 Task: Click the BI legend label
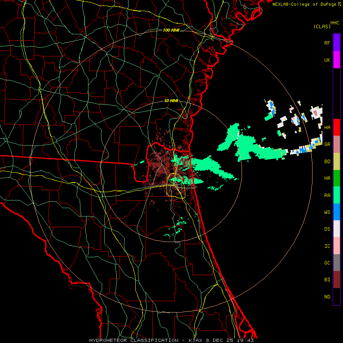pyautogui.click(x=327, y=280)
